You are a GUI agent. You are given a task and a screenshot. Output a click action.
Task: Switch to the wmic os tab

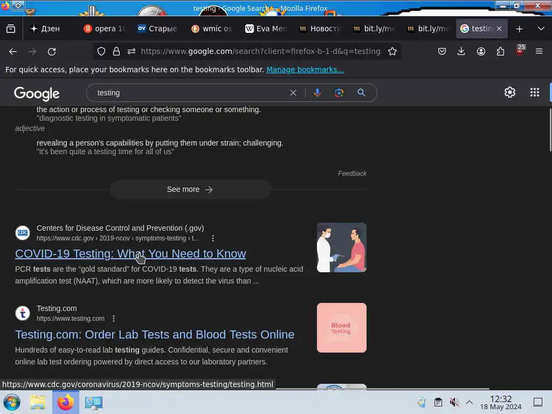click(x=211, y=29)
